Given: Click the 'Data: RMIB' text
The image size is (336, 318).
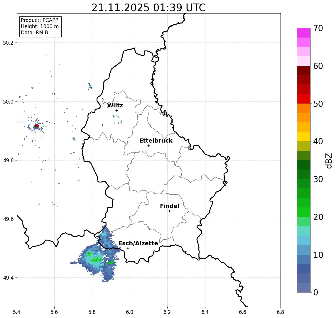Looking at the screenshot, I should (x=34, y=33).
